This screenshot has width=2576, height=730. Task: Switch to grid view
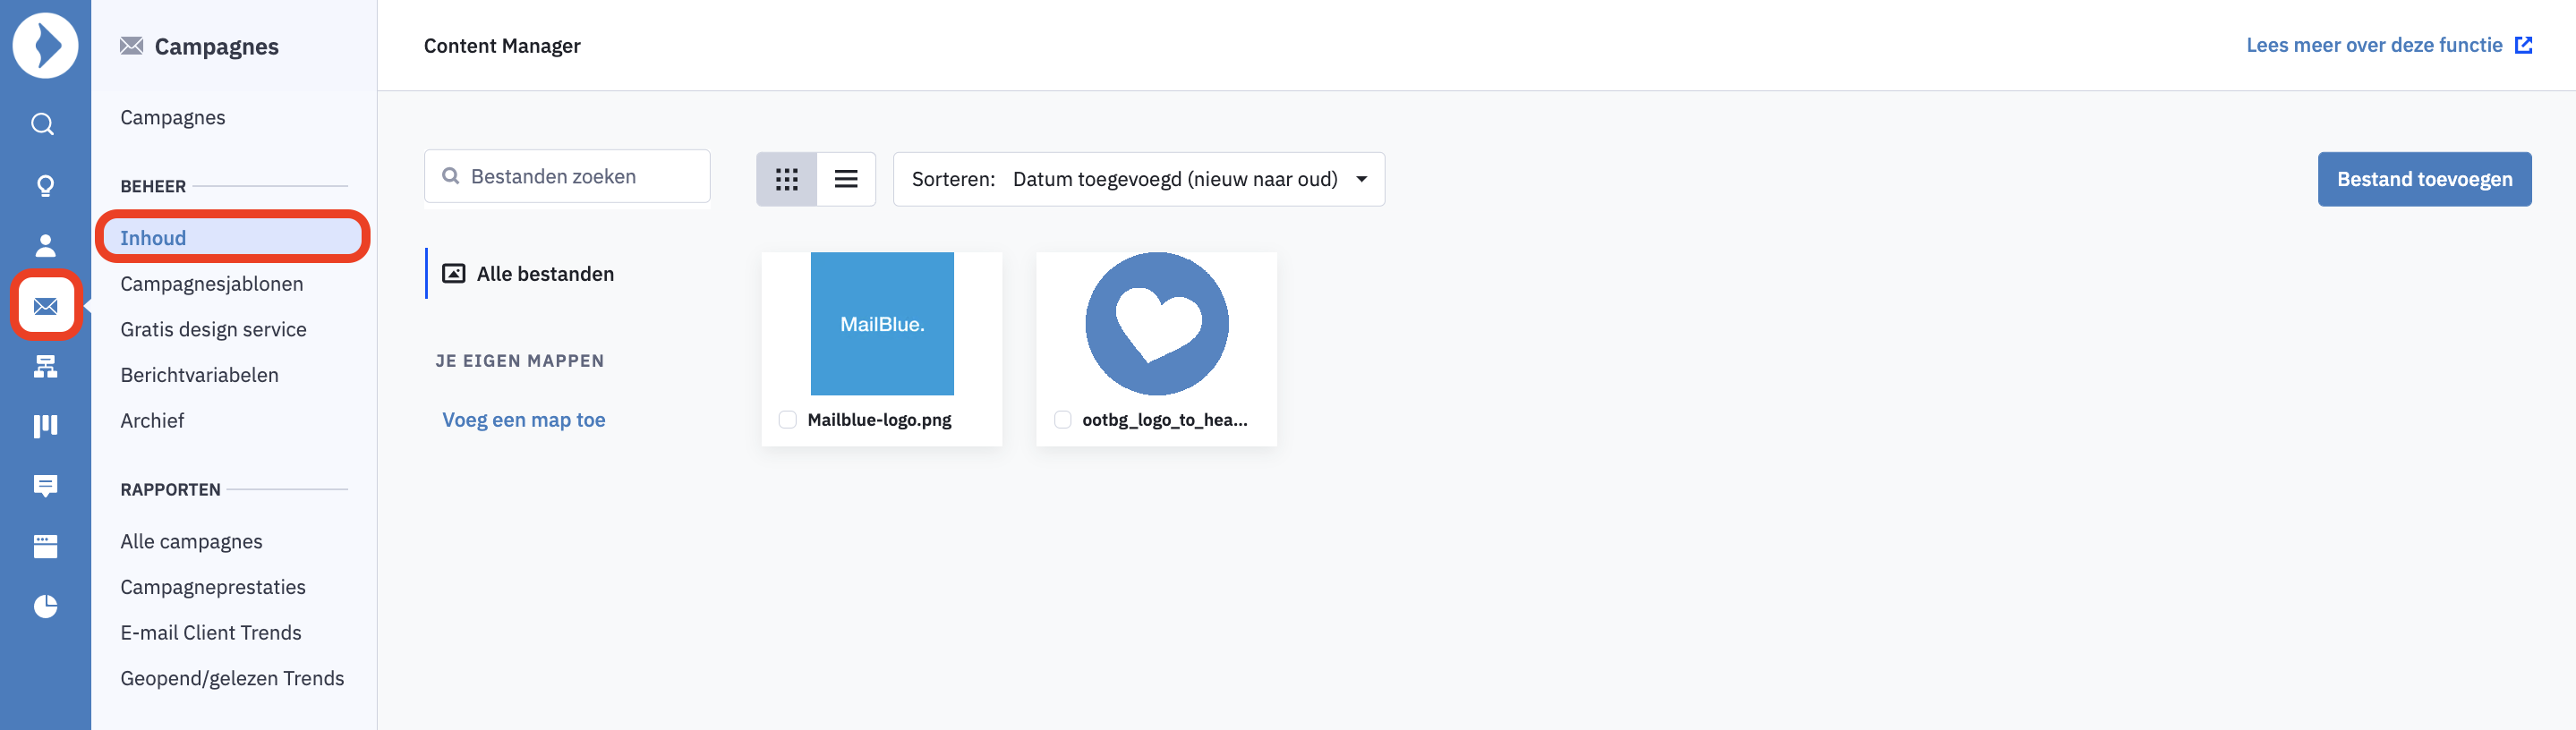click(x=786, y=179)
